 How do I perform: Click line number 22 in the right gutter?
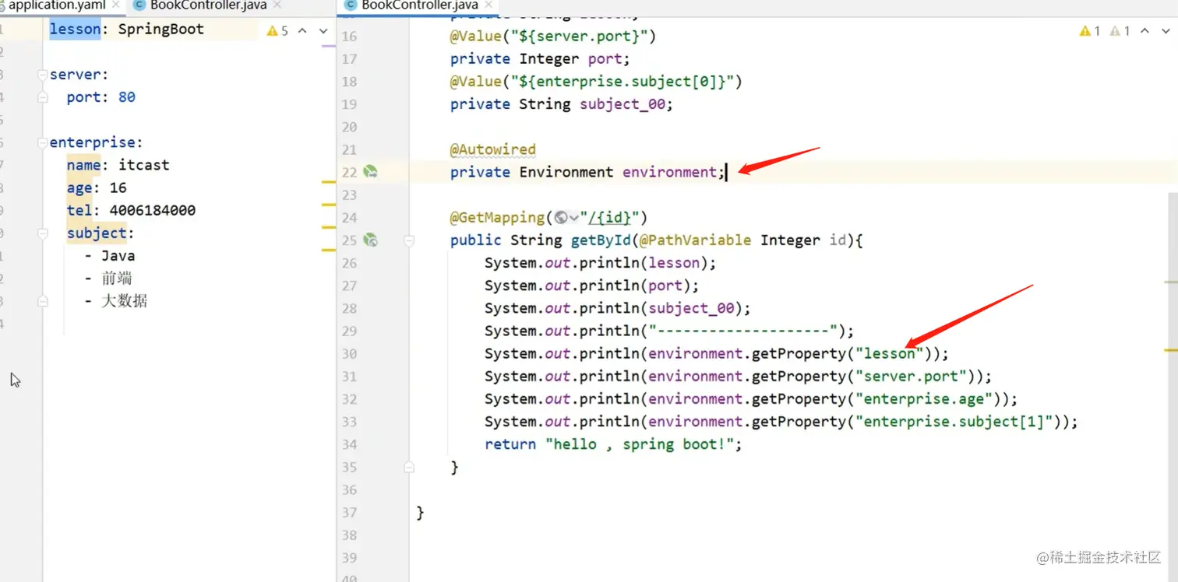349,172
